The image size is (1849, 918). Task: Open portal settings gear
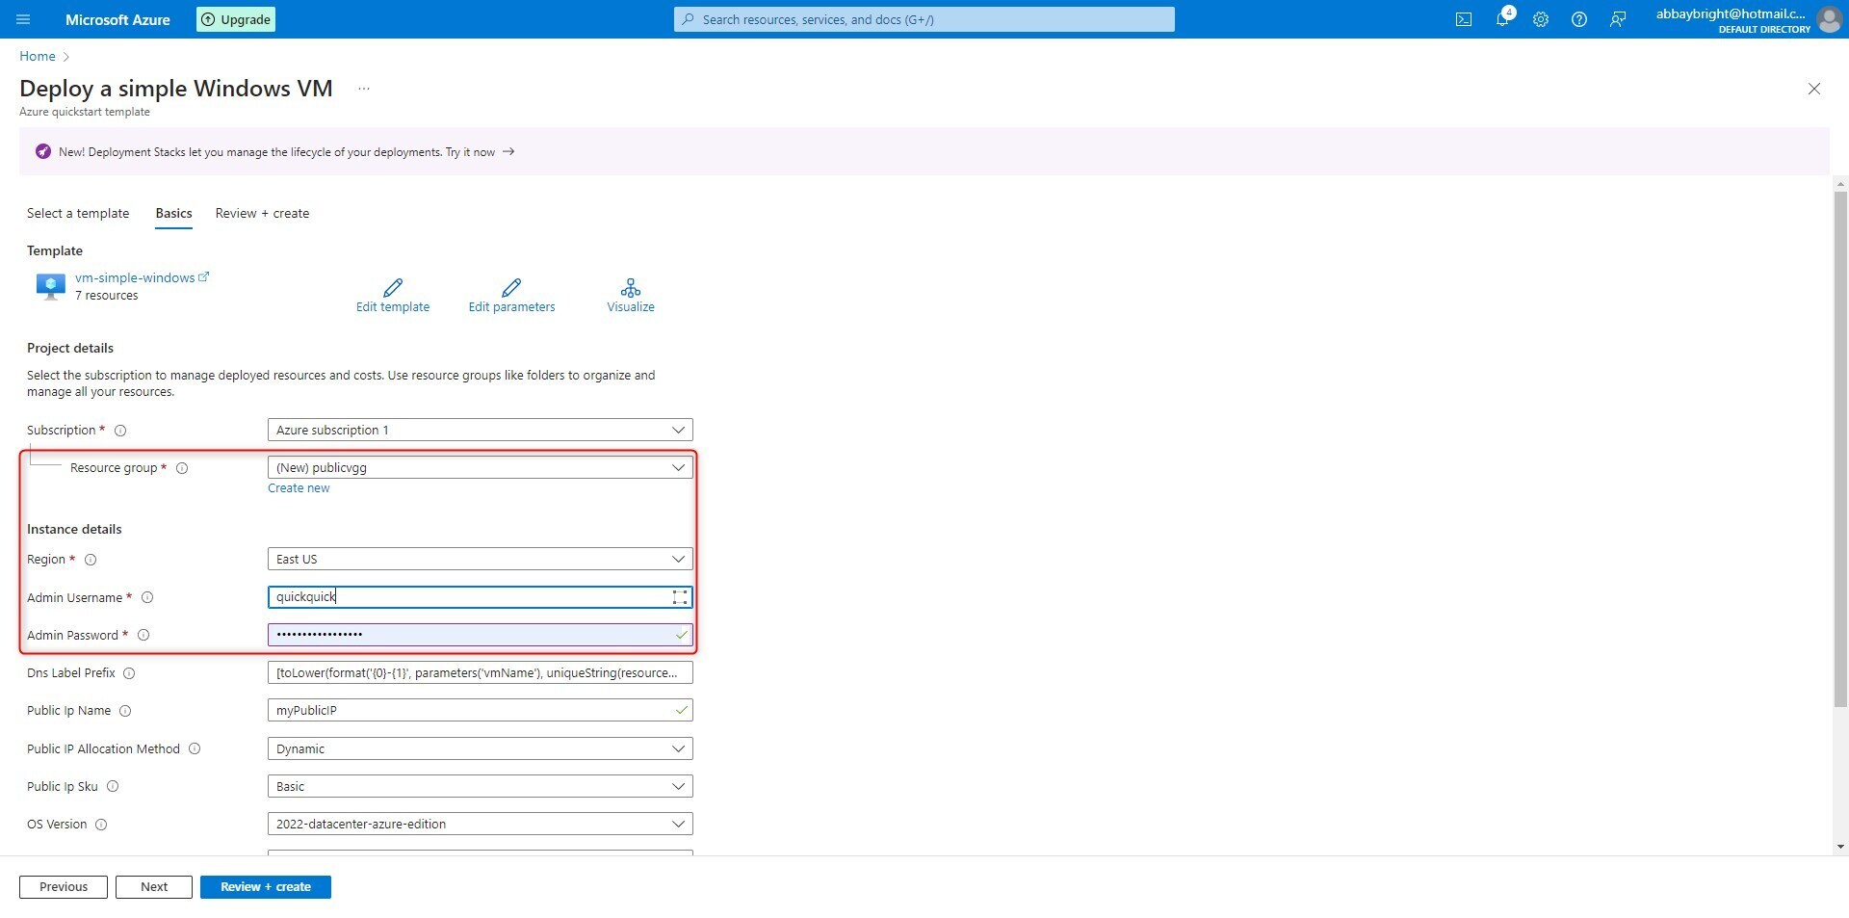(1541, 19)
